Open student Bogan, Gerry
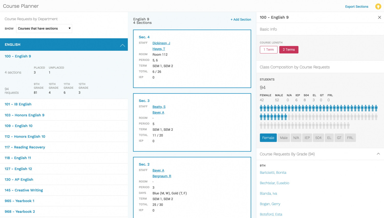384x218 pixels. [x=270, y=204]
